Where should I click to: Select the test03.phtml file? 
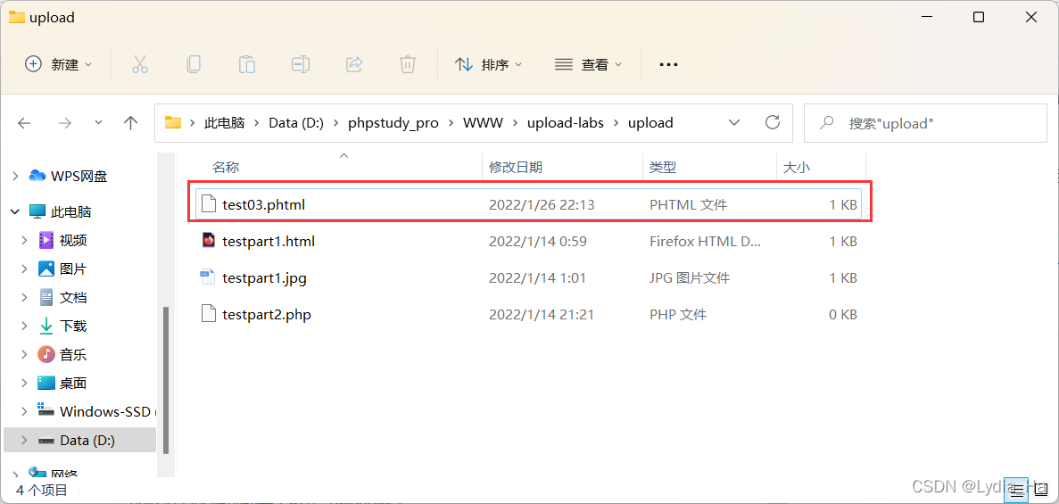[528, 204]
